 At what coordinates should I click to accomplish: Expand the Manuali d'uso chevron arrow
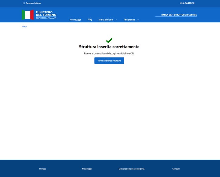tap(116, 20)
